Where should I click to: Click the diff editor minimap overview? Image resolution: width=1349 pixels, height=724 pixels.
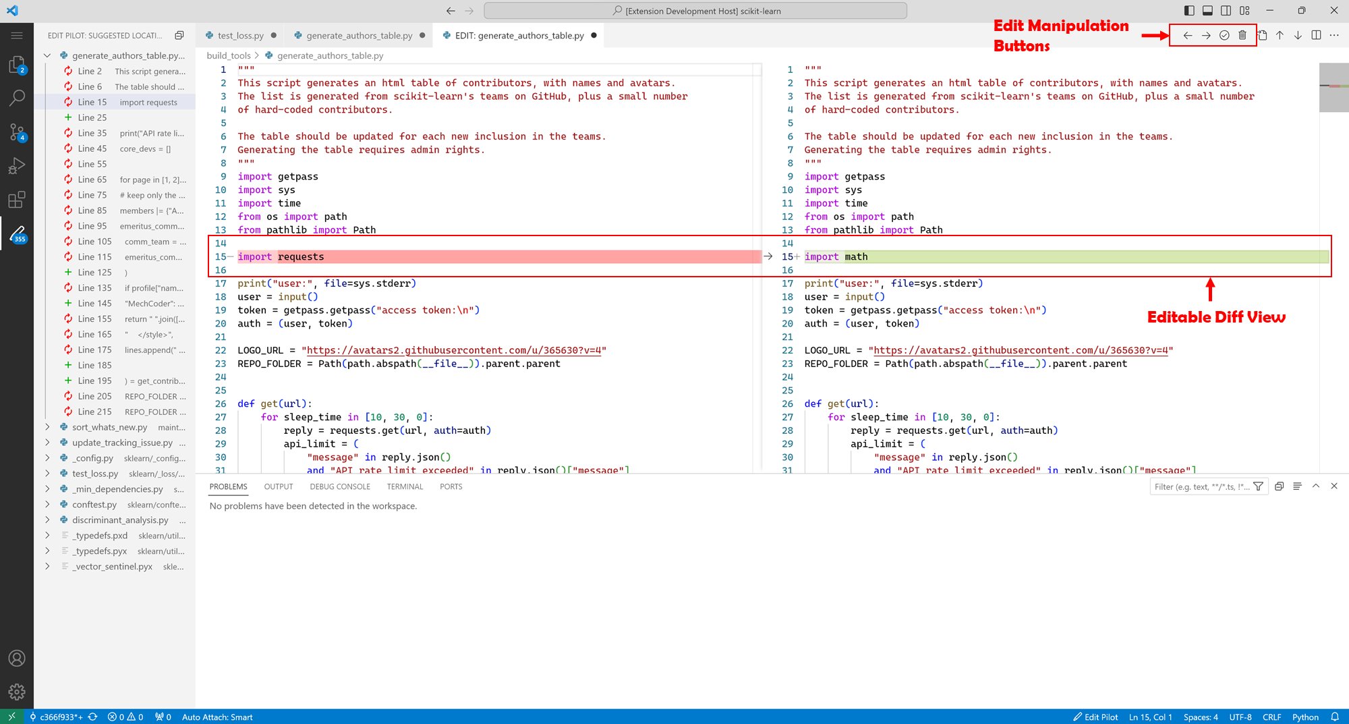pos(1333,86)
